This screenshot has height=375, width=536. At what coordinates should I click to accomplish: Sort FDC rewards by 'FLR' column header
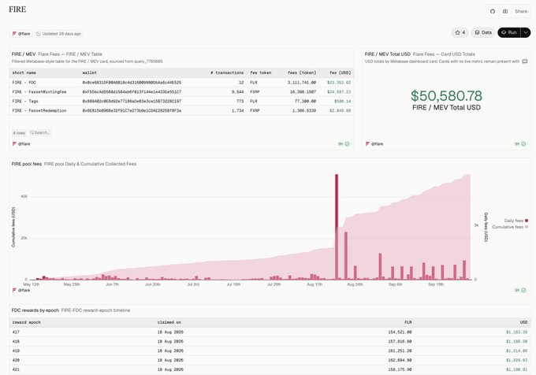tap(408, 322)
